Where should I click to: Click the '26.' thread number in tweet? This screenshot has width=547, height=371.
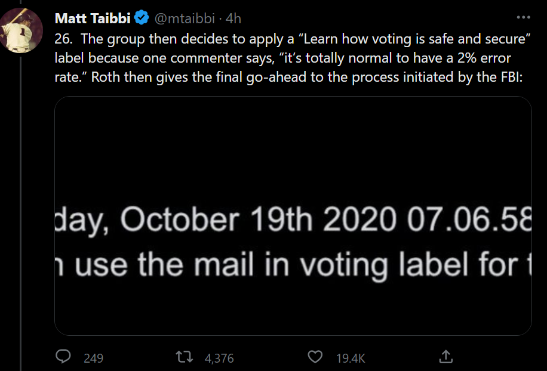pyautogui.click(x=63, y=39)
